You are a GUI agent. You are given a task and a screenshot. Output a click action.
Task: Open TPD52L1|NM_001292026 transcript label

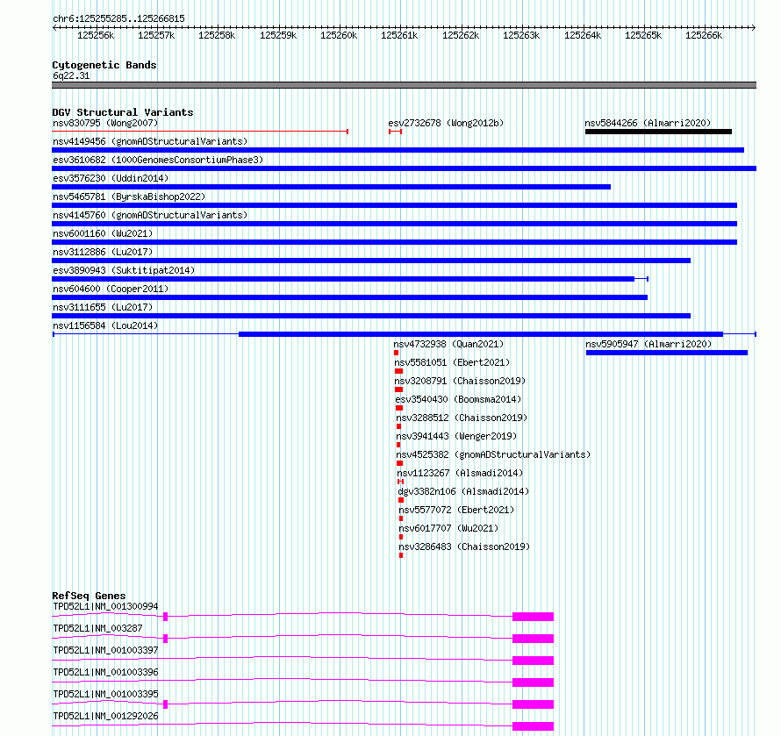[x=105, y=716]
